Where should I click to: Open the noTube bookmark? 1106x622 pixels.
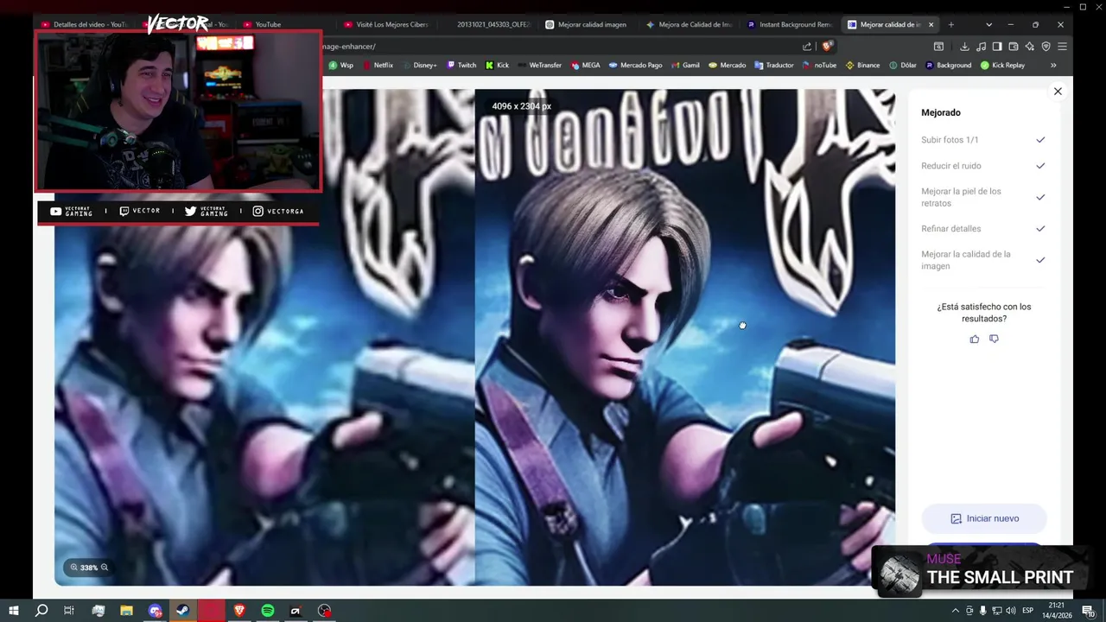(x=819, y=65)
